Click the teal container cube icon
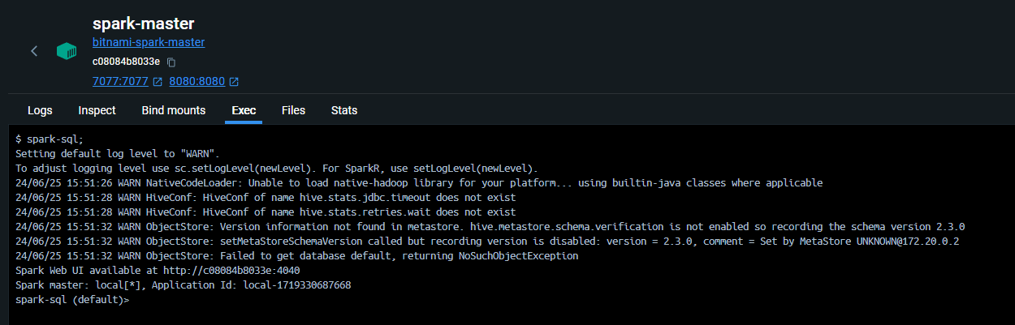The image size is (1015, 325). pyautogui.click(x=67, y=51)
